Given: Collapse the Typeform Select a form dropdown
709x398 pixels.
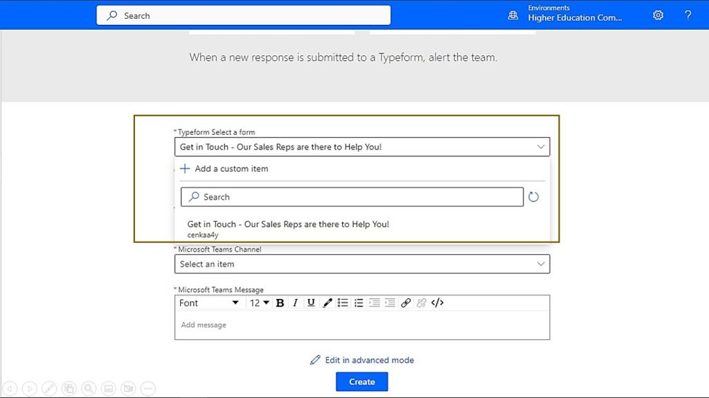Looking at the screenshot, I should pos(540,147).
